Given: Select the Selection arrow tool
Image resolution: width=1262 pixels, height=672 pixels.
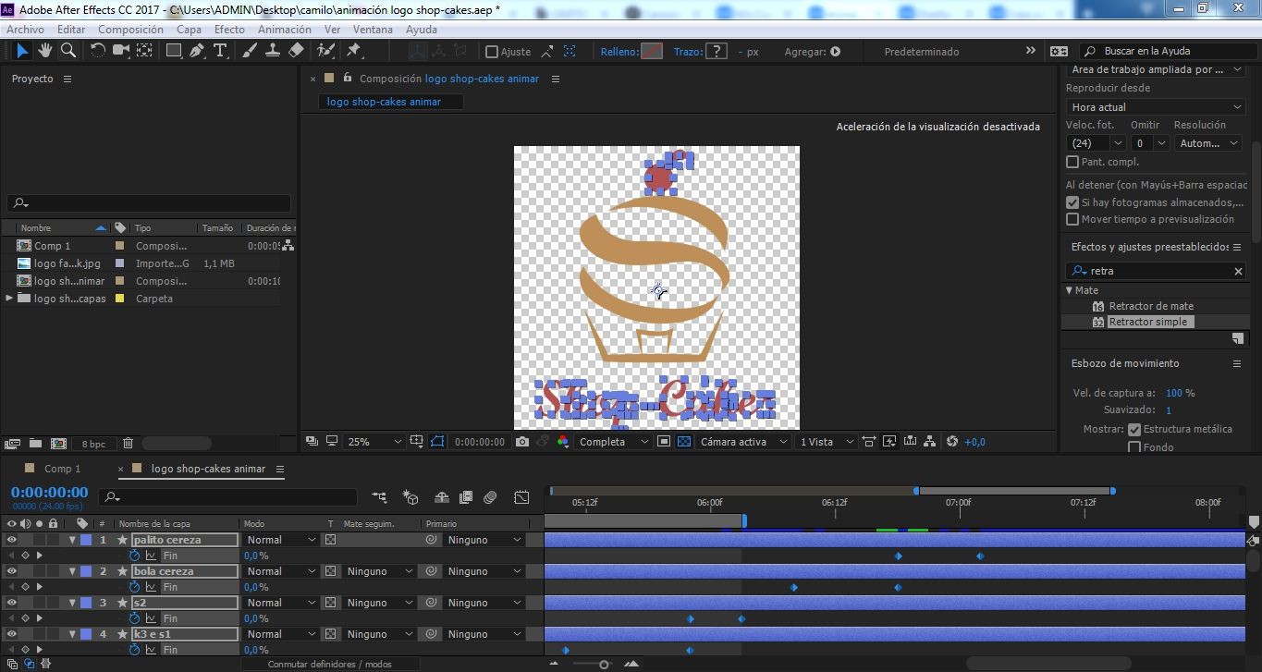Looking at the screenshot, I should [x=23, y=51].
